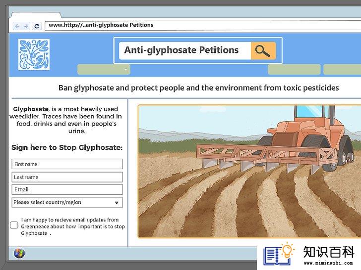Open the country/region dropdown
Screen dimensions: 361x270
(67, 203)
